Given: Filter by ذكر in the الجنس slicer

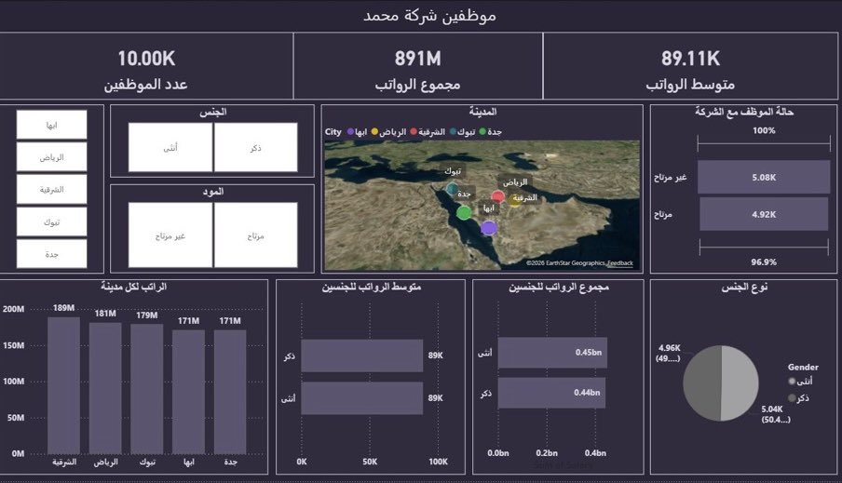Looking at the screenshot, I should point(255,148).
